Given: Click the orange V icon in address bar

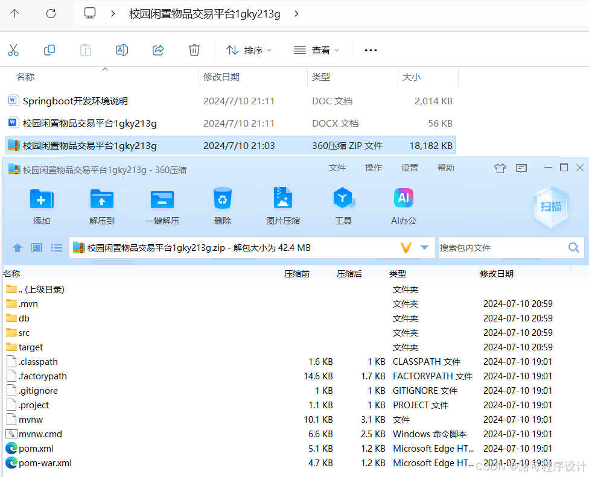Looking at the screenshot, I should 406,248.
